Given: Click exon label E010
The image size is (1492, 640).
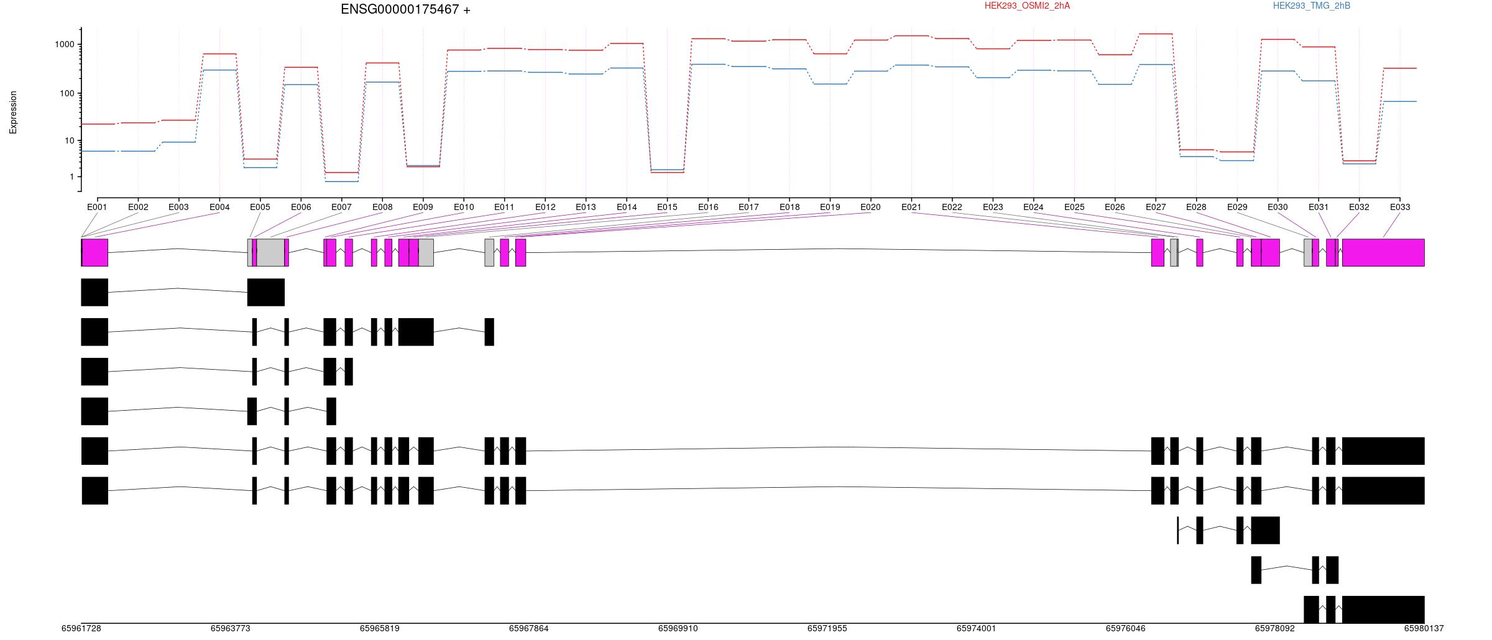Looking at the screenshot, I should click(x=464, y=207).
